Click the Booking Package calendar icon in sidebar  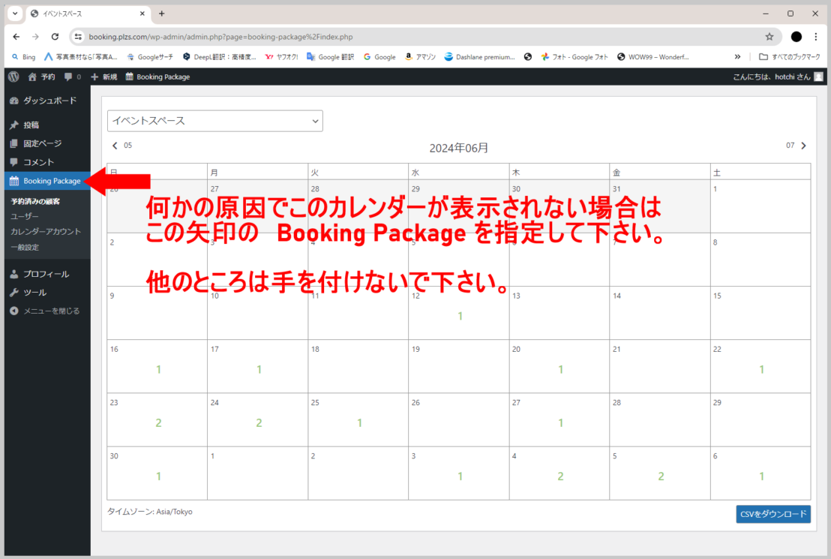click(x=13, y=181)
